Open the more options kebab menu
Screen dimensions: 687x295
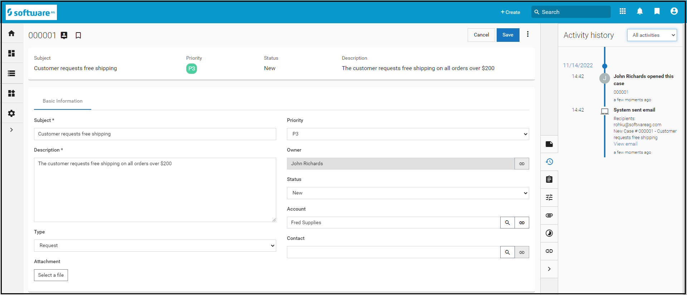(x=528, y=34)
